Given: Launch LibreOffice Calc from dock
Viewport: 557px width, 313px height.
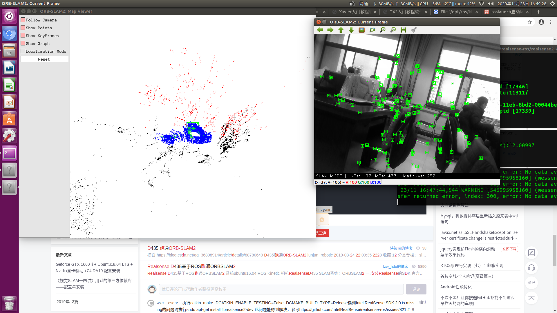Looking at the screenshot, I should [x=9, y=85].
